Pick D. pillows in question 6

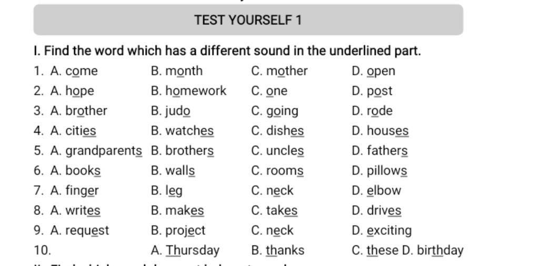380,170
